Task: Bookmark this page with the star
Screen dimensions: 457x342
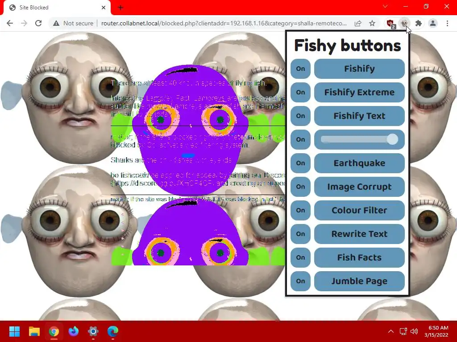Action: click(x=372, y=23)
